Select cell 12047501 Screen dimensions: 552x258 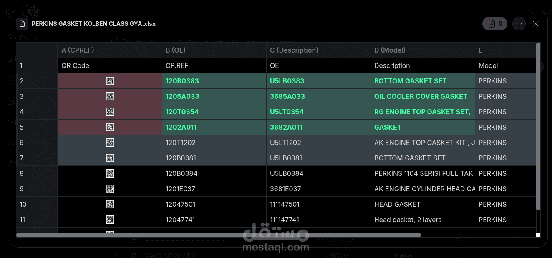coord(214,204)
